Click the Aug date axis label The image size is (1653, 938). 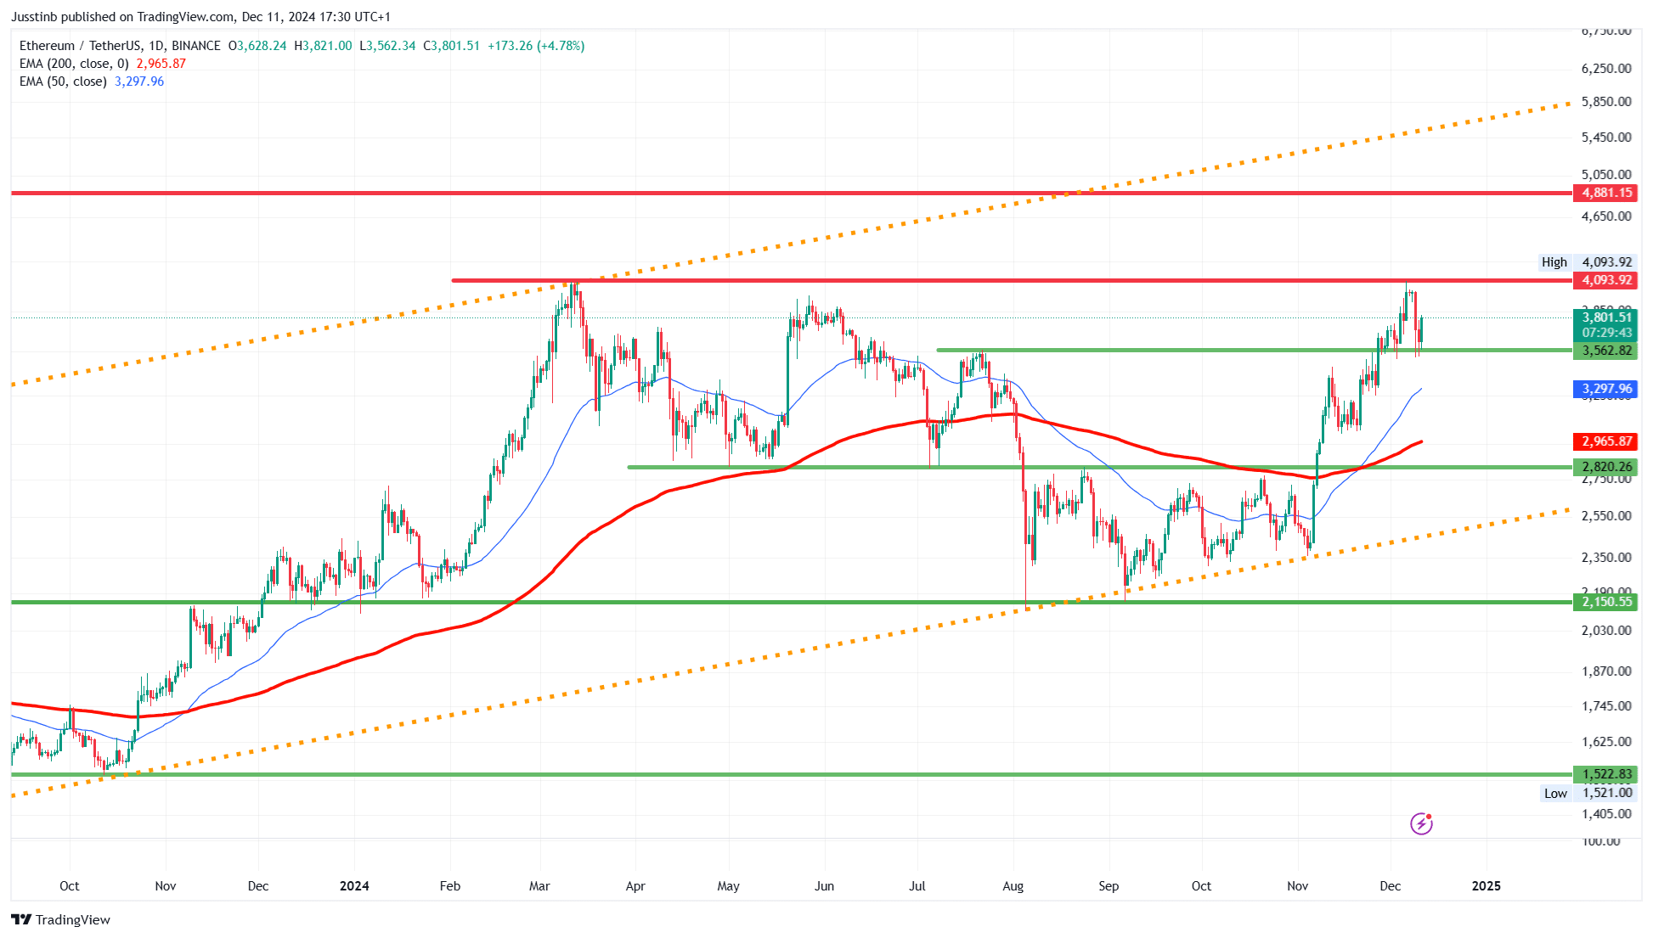1013,886
